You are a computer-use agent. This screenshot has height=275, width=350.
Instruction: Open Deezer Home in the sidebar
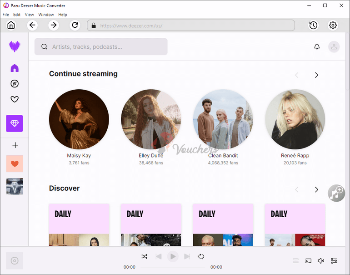15,68
